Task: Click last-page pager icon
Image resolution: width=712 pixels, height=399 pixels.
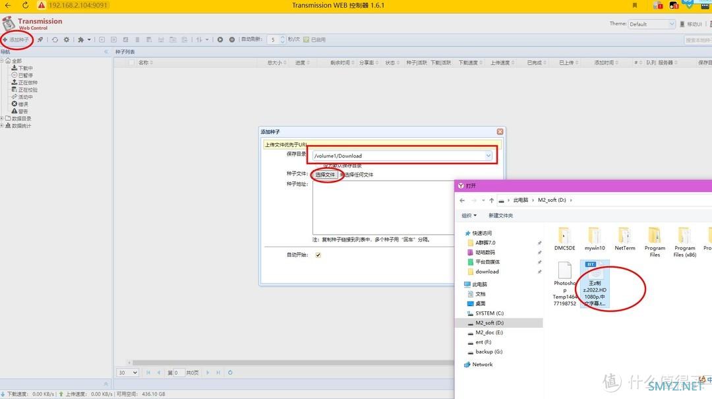Action: tap(218, 373)
